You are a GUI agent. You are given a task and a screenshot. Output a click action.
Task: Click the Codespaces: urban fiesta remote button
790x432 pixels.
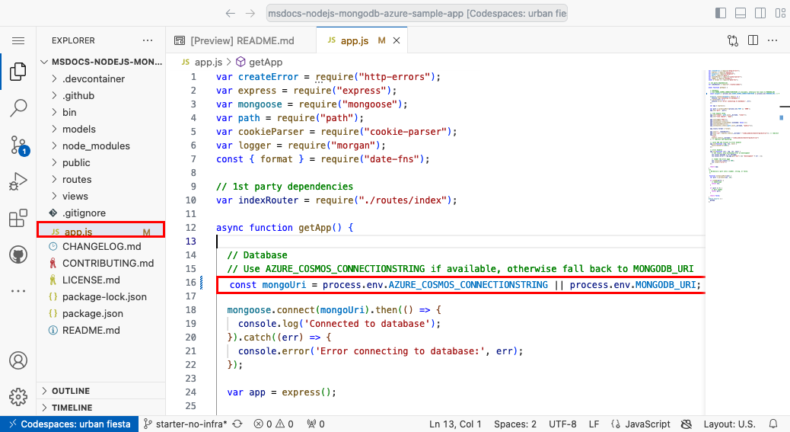coord(68,424)
